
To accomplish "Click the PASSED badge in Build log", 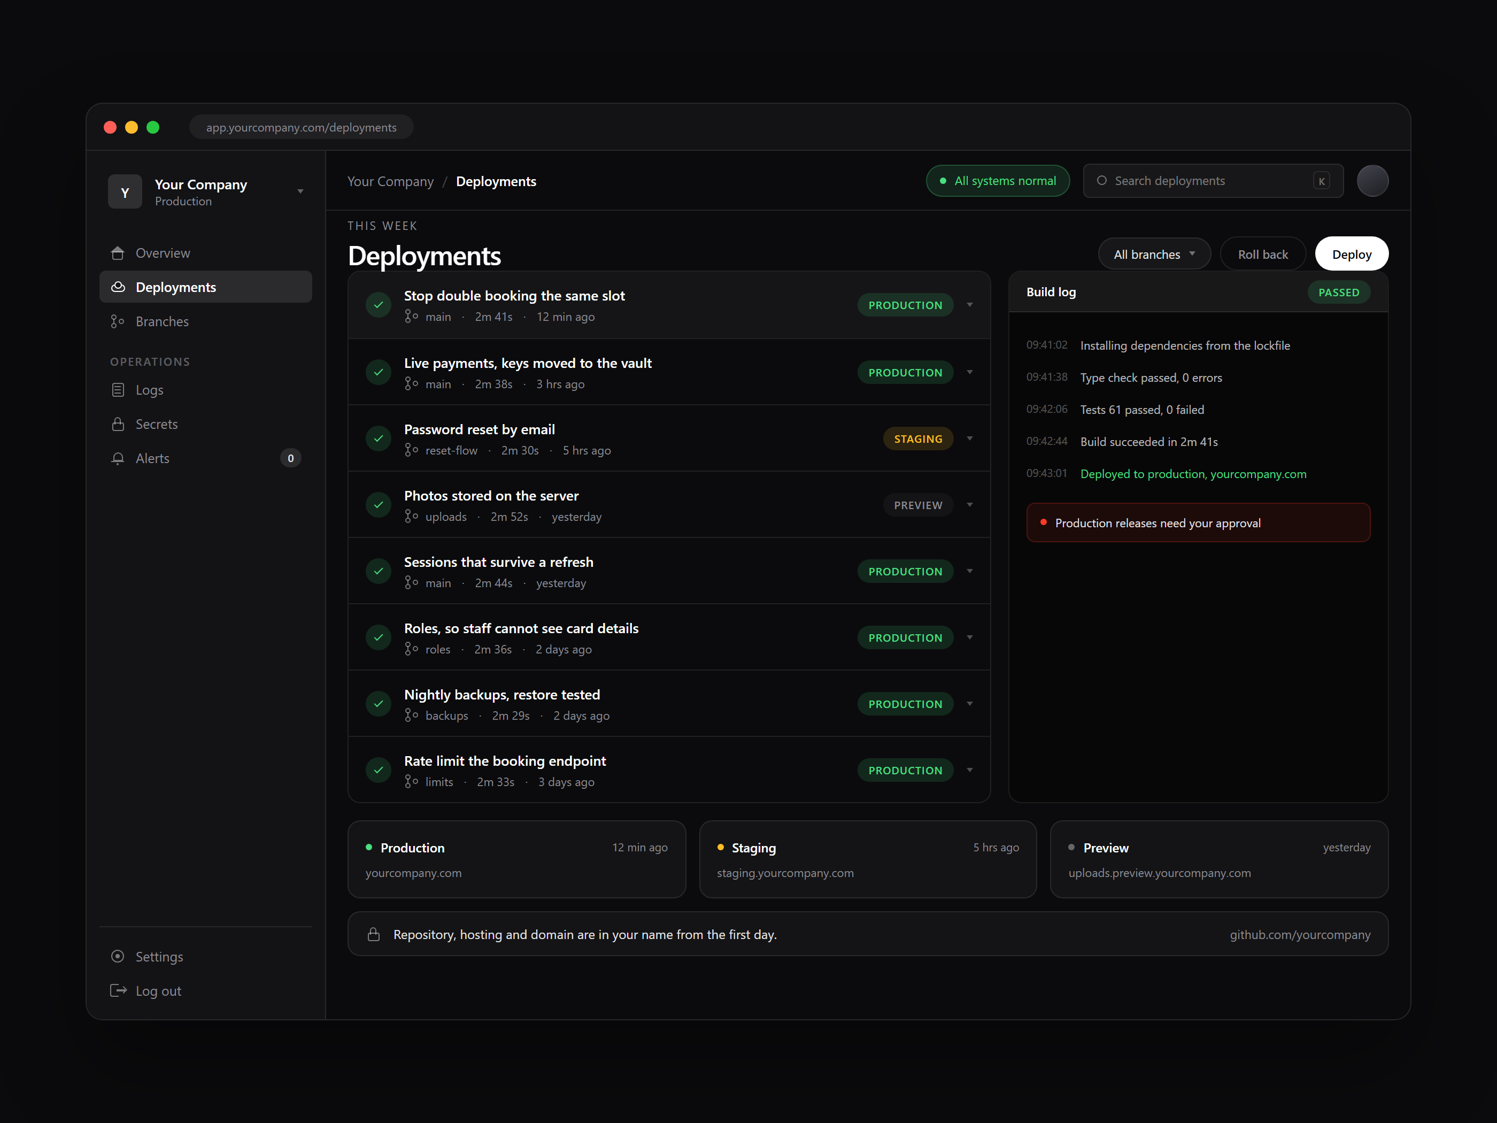I will coord(1339,293).
